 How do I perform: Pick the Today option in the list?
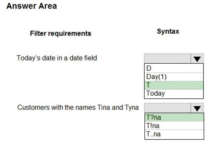(x=174, y=94)
